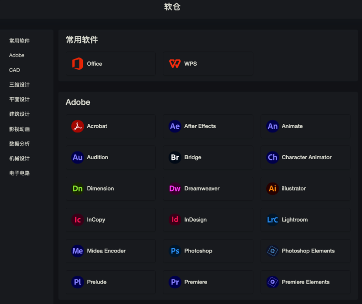The width and height of the screenshot is (362, 304).
Task: Click the Dreamweaver text label
Action: coord(202,189)
